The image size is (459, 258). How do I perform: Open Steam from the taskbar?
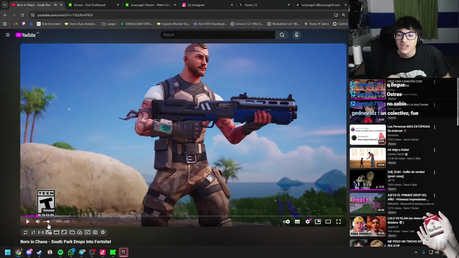(x=39, y=252)
